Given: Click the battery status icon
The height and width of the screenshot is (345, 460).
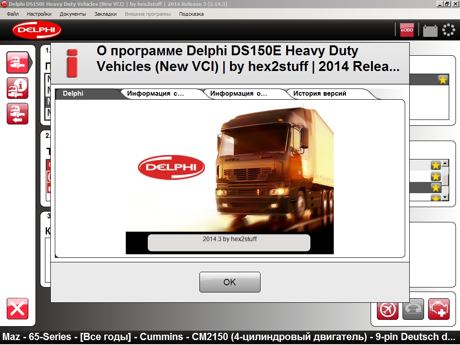Looking at the screenshot, I should 430,30.
